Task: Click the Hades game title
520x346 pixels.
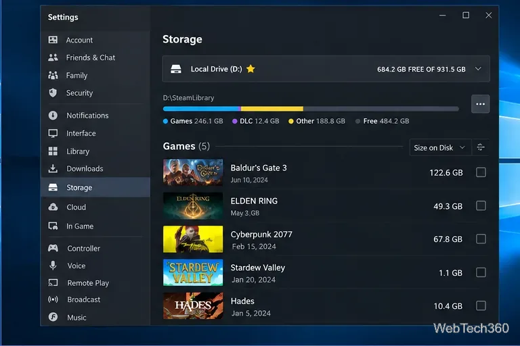Action: (x=242, y=301)
